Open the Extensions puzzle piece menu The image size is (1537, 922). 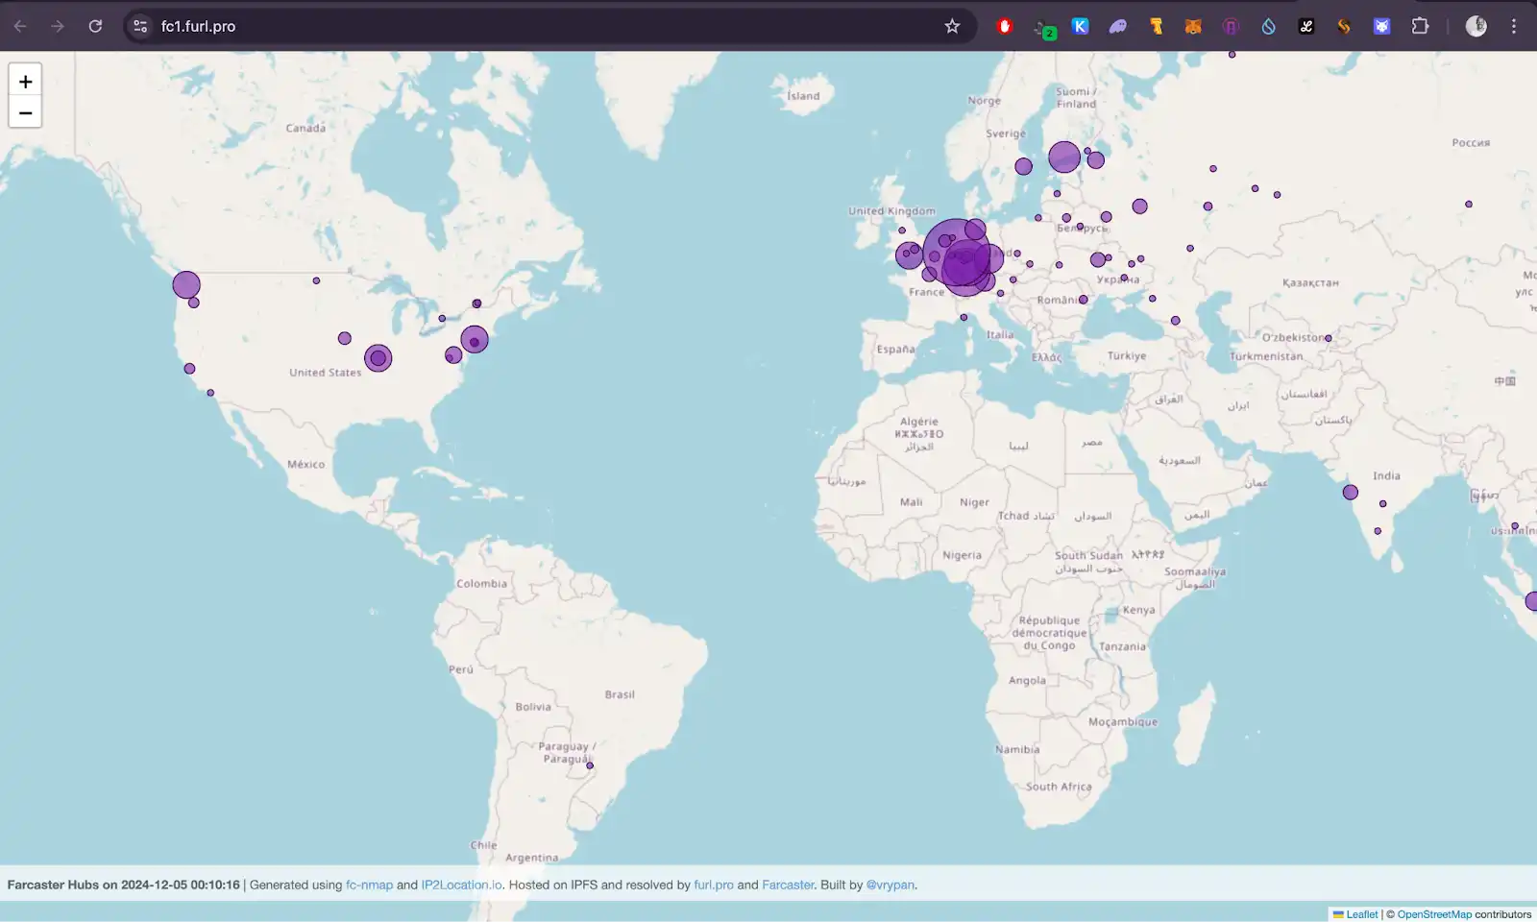[1420, 26]
